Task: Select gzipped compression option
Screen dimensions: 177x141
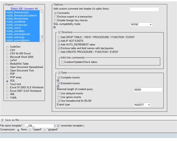Action: click(45, 130)
